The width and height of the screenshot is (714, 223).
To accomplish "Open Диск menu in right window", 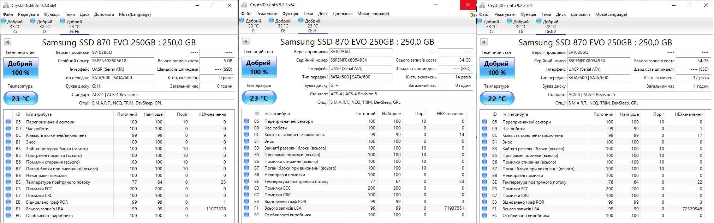I will (x=561, y=14).
